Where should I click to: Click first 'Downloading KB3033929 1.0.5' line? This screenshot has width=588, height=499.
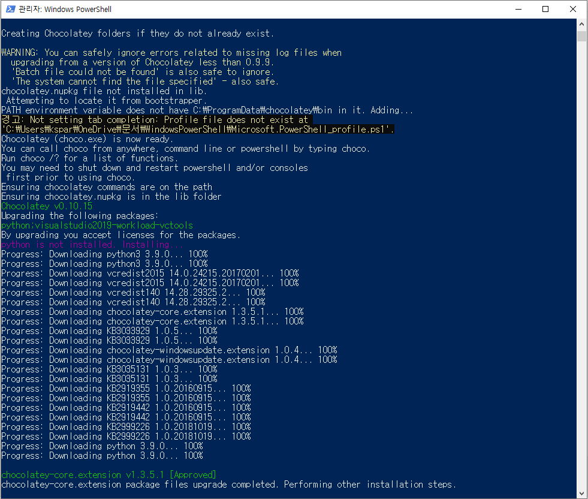(x=109, y=331)
